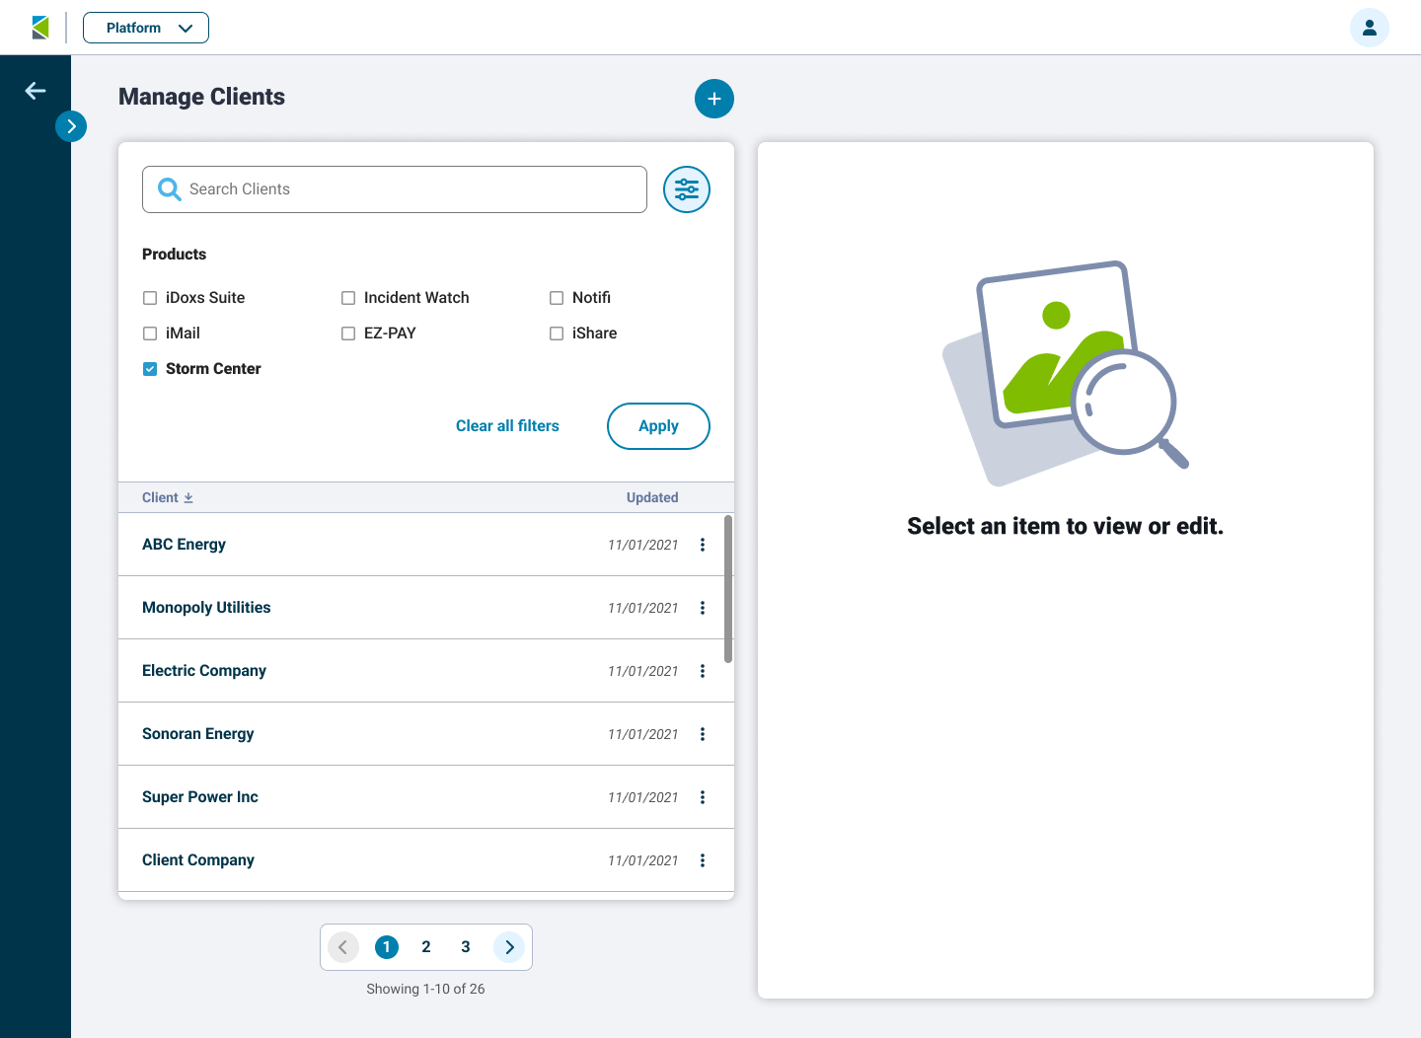Viewport: 1421px width, 1038px height.
Task: Open Monopoly Utilities three-dot menu
Action: [703, 608]
